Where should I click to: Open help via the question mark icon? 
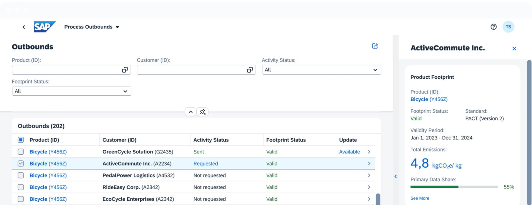(x=493, y=27)
